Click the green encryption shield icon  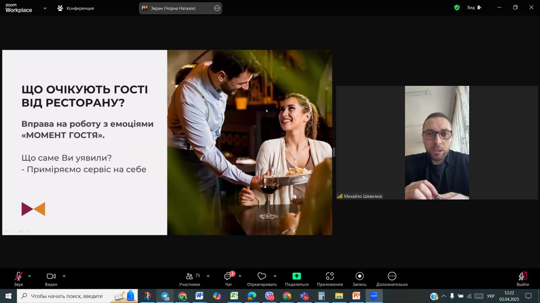coord(457,8)
